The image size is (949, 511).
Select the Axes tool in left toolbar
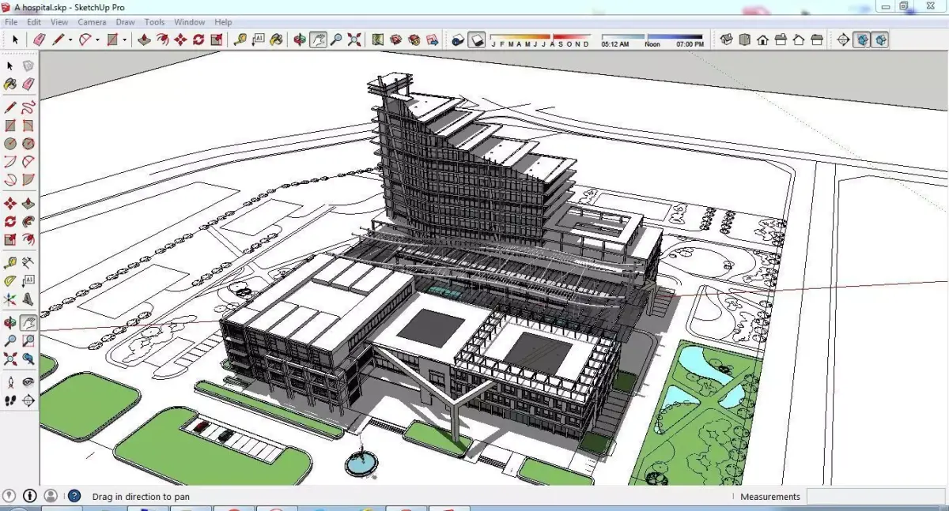tap(10, 299)
